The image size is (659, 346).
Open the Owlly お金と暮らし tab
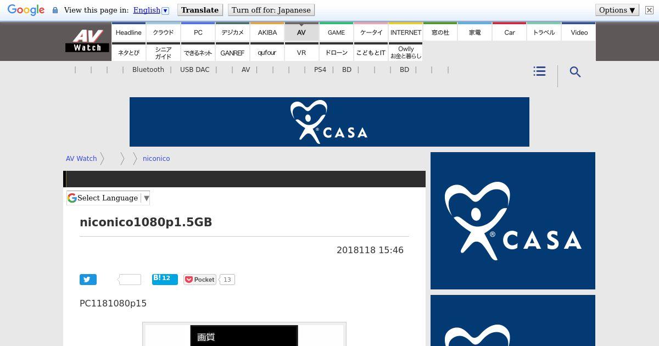(x=406, y=53)
